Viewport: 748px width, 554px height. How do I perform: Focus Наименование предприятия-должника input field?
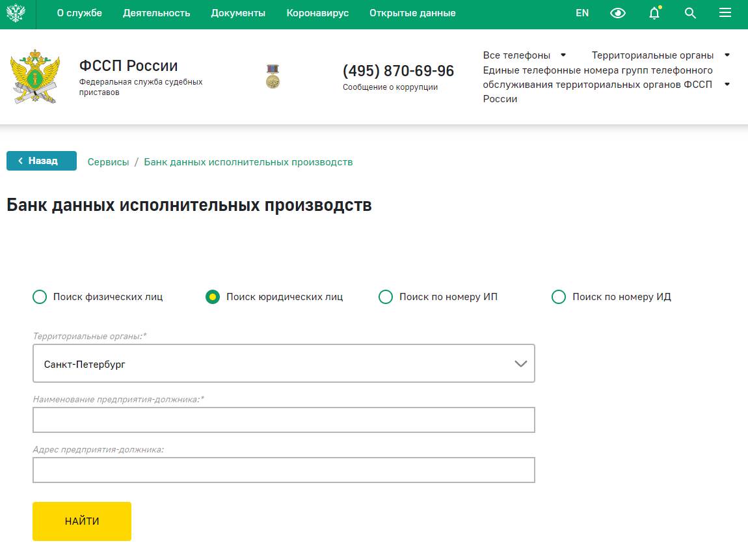284,420
